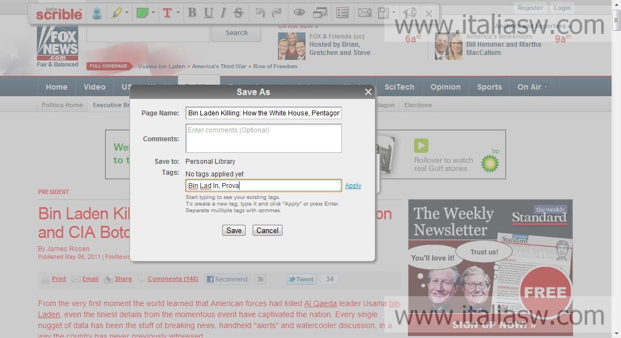Toggle underline formatting
This screenshot has height=338, width=621.
pos(208,13)
